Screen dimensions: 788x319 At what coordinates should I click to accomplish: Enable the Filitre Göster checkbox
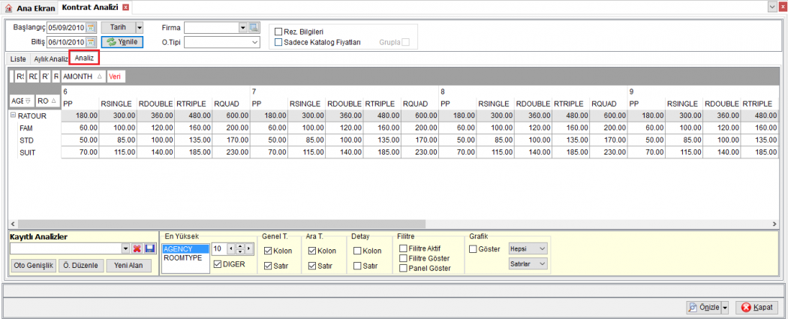click(403, 257)
